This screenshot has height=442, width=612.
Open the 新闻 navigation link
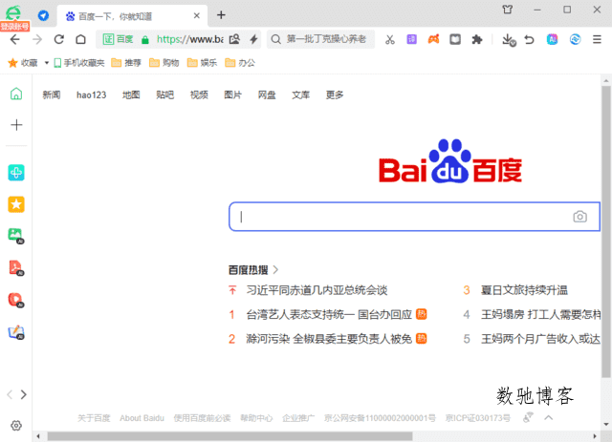coord(51,95)
